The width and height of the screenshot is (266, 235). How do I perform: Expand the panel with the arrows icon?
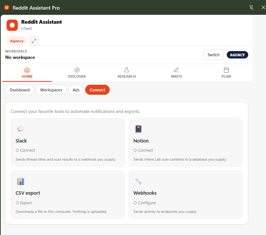(34, 41)
